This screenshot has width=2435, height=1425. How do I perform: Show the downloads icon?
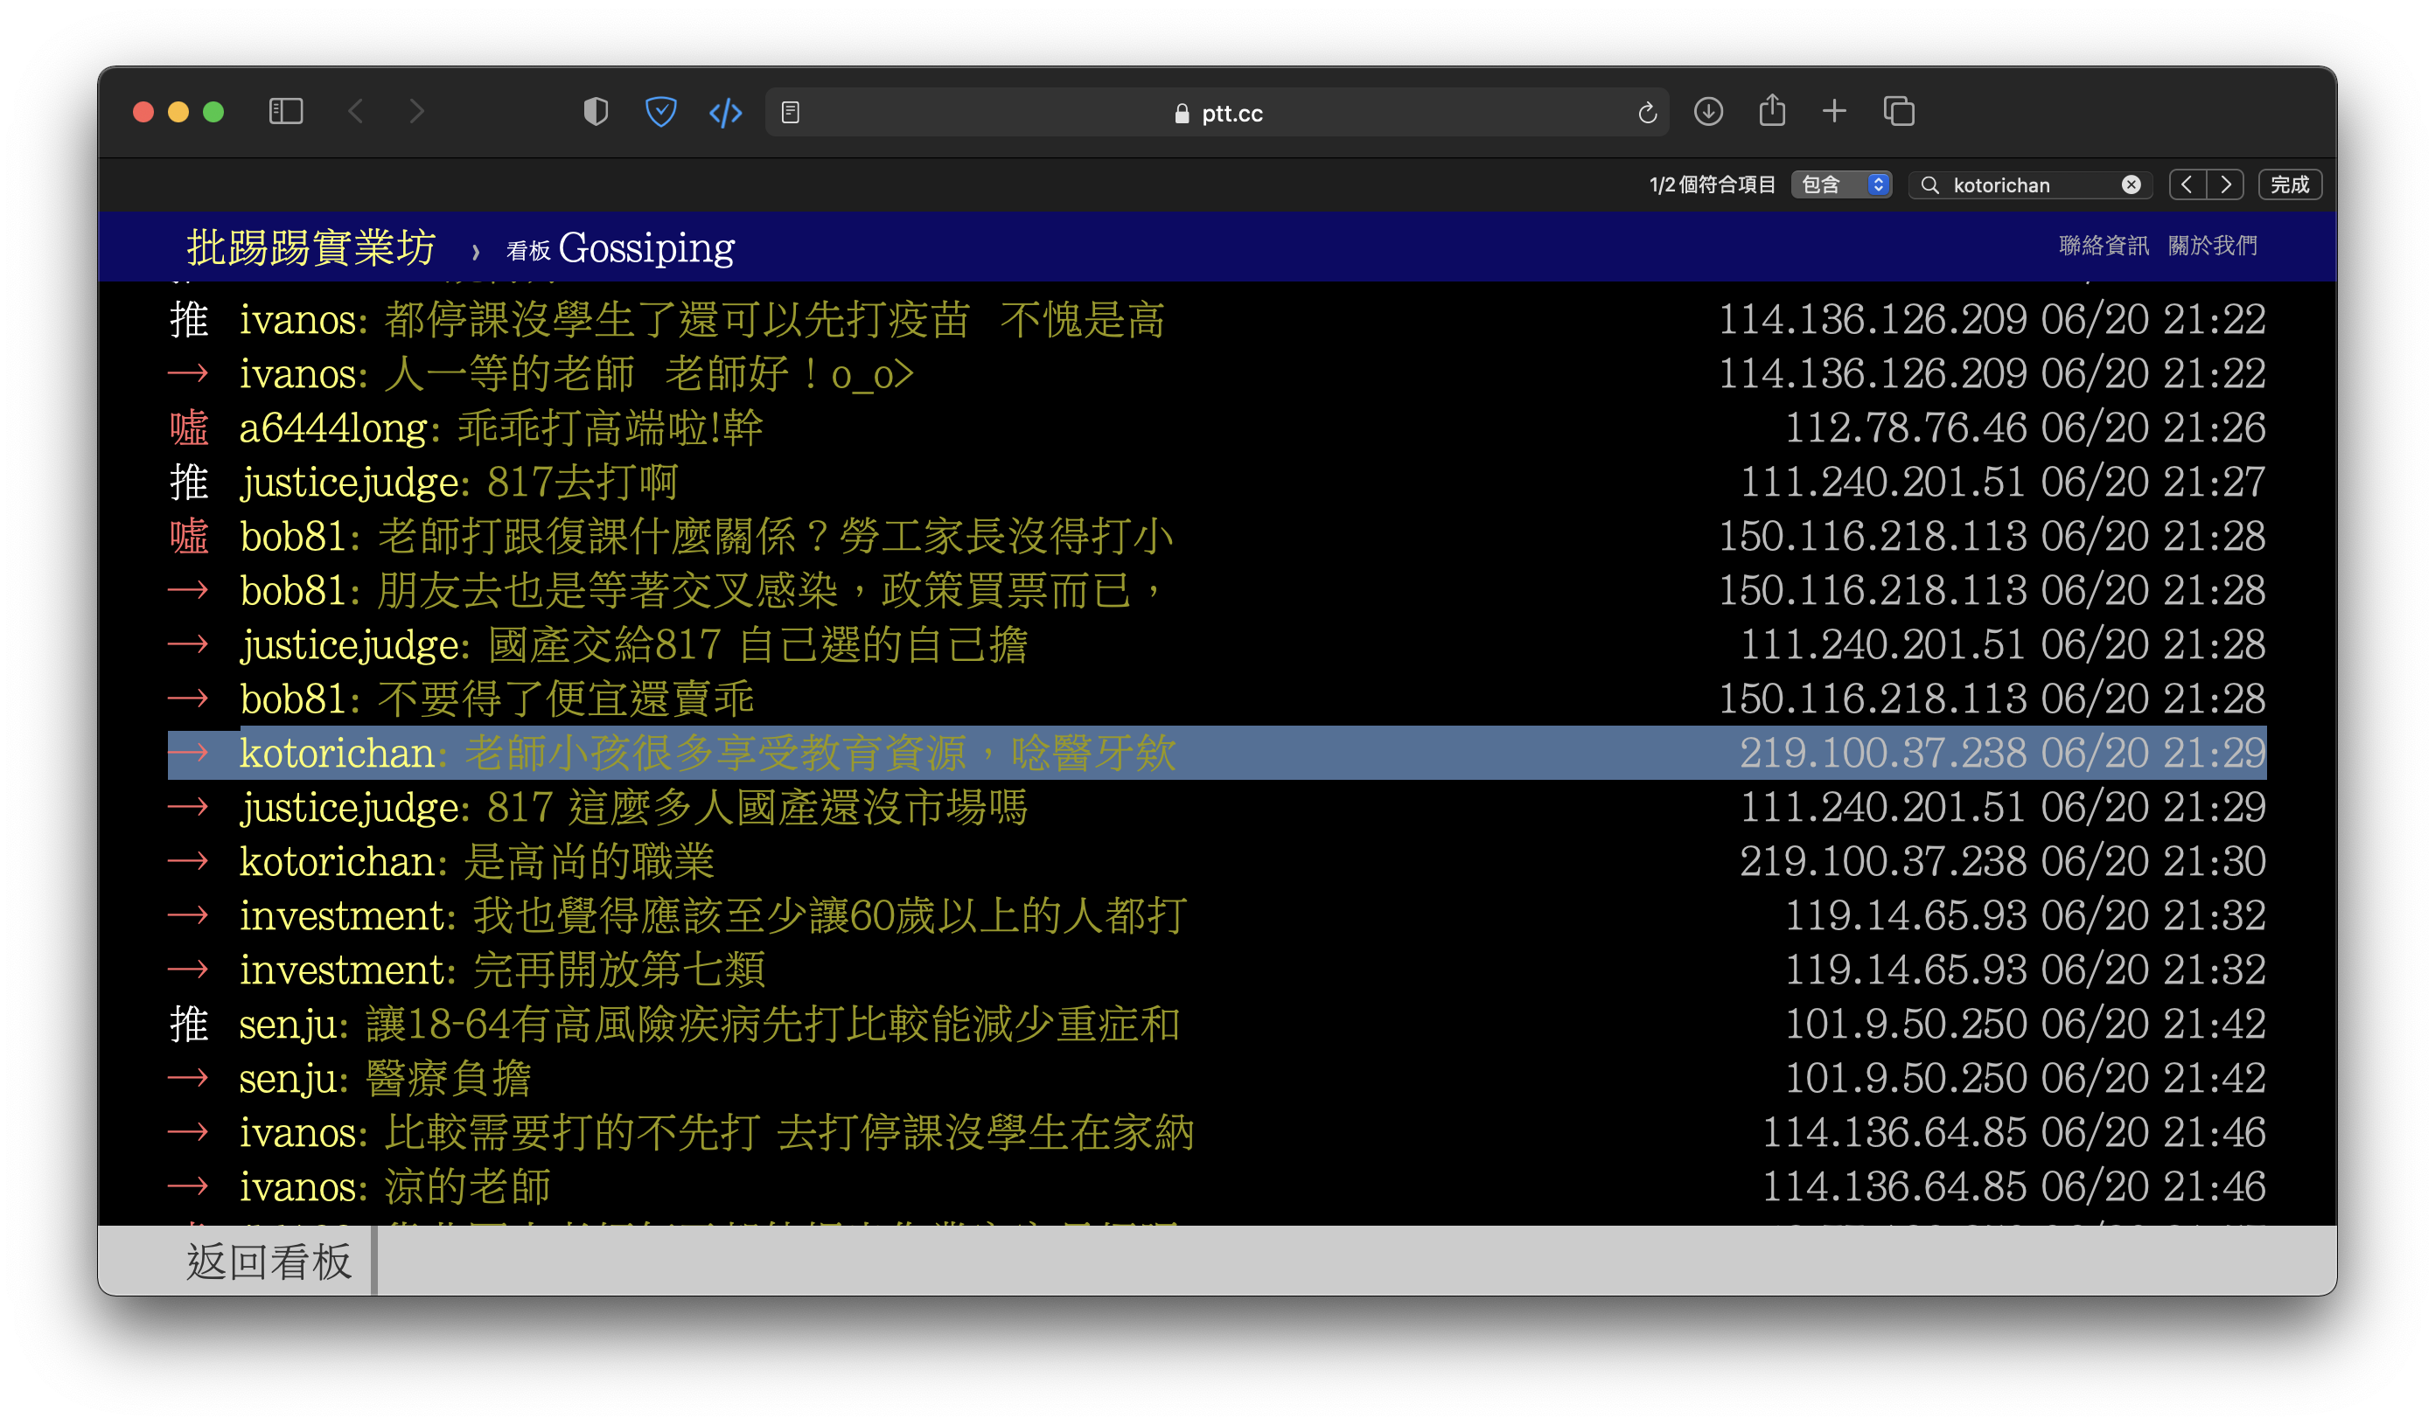click(1708, 112)
